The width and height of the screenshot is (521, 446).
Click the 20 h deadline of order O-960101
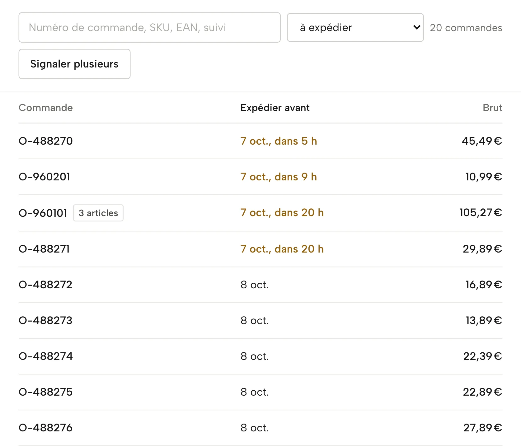coord(282,212)
